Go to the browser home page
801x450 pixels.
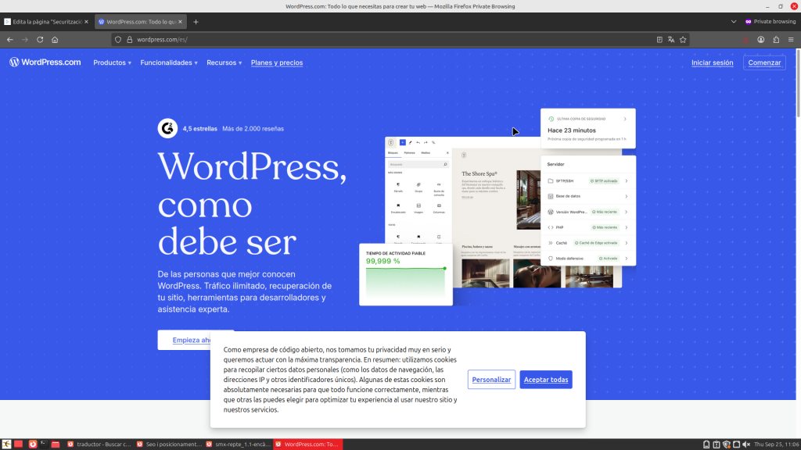pyautogui.click(x=55, y=39)
